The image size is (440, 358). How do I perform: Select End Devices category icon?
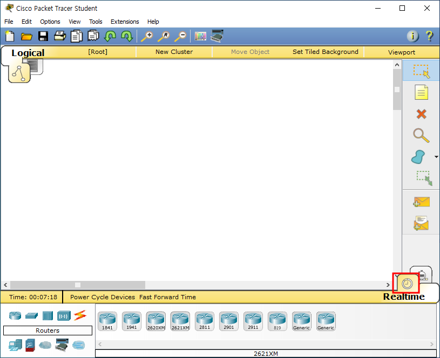click(x=15, y=346)
